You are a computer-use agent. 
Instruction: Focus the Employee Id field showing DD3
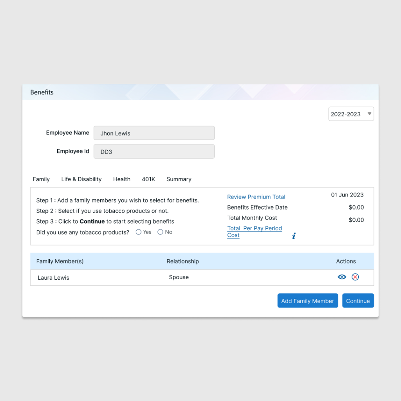pyautogui.click(x=154, y=152)
